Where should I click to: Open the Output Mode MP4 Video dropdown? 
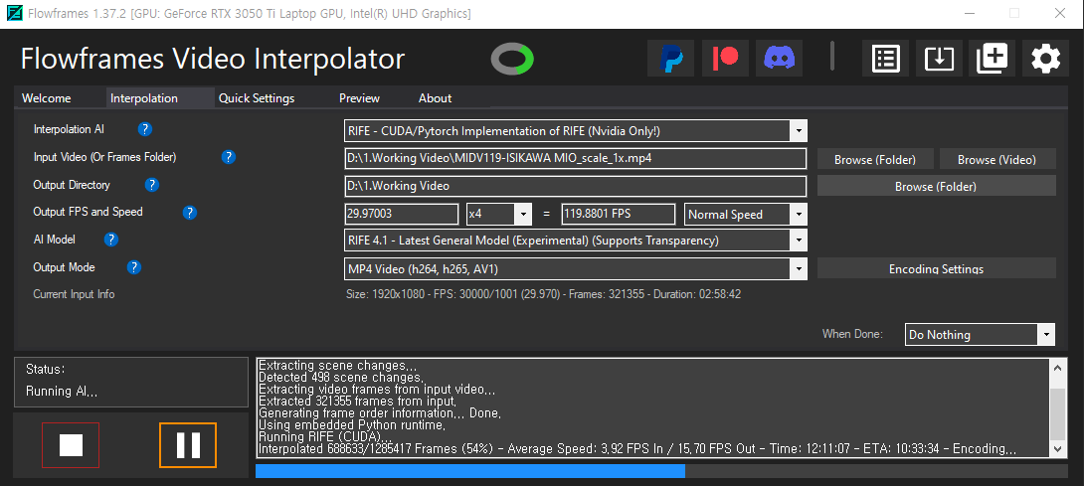pos(799,269)
